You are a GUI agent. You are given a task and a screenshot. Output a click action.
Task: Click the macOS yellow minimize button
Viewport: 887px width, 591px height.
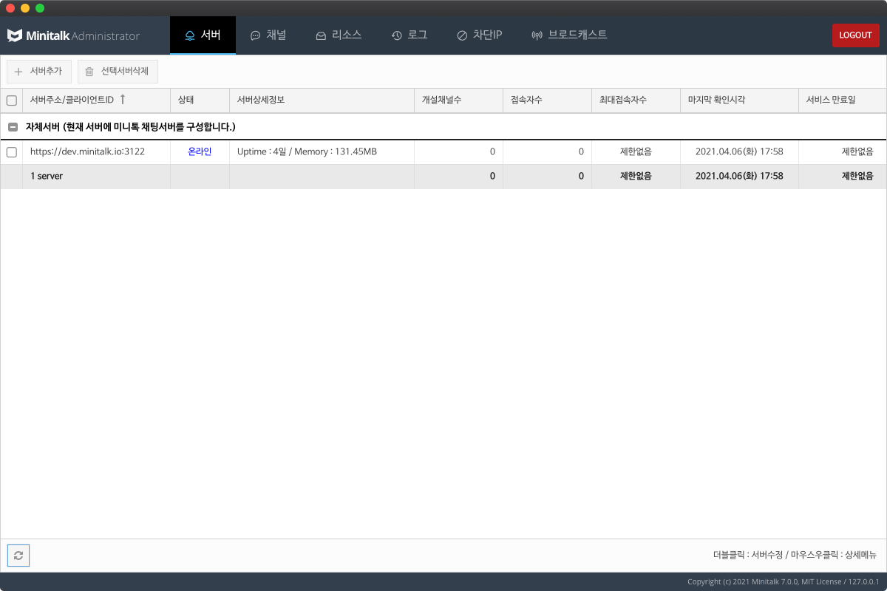pyautogui.click(x=25, y=8)
